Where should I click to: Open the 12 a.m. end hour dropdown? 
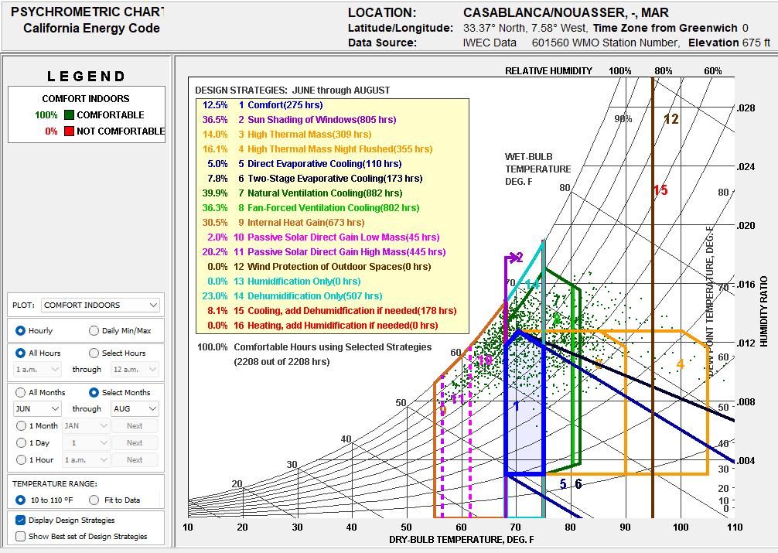coord(135,370)
